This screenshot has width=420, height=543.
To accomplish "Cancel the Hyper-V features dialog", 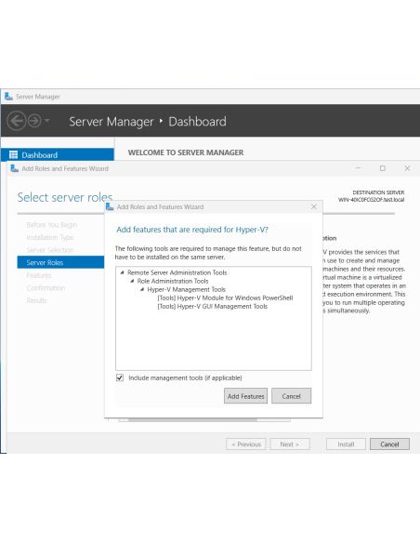I will 291,396.
